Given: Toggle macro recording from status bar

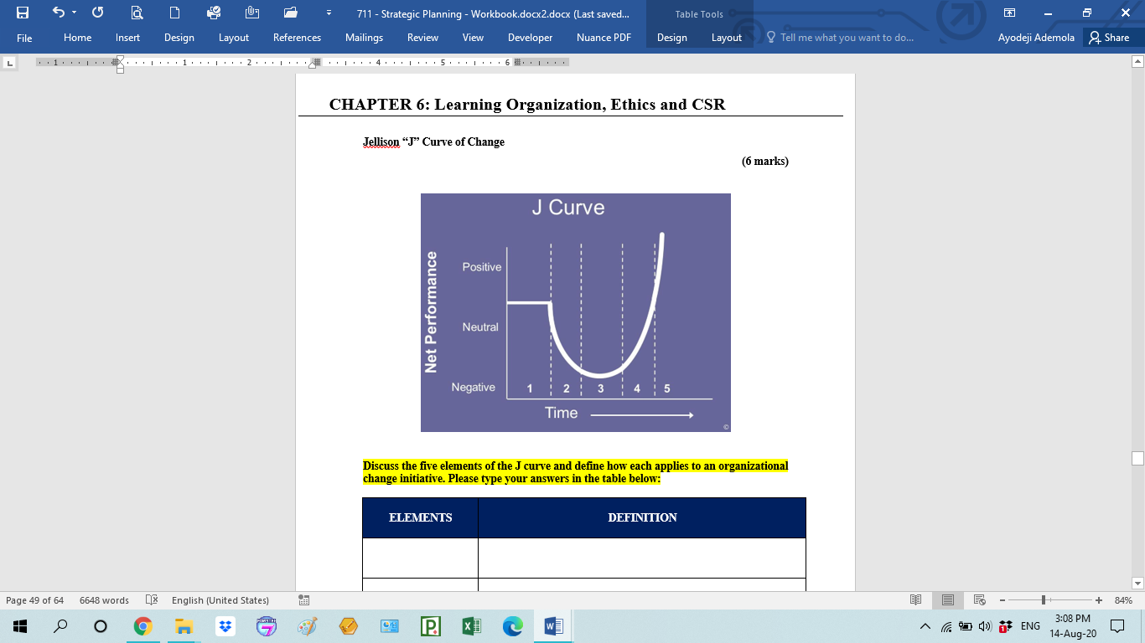Looking at the screenshot, I should pyautogui.click(x=303, y=600).
